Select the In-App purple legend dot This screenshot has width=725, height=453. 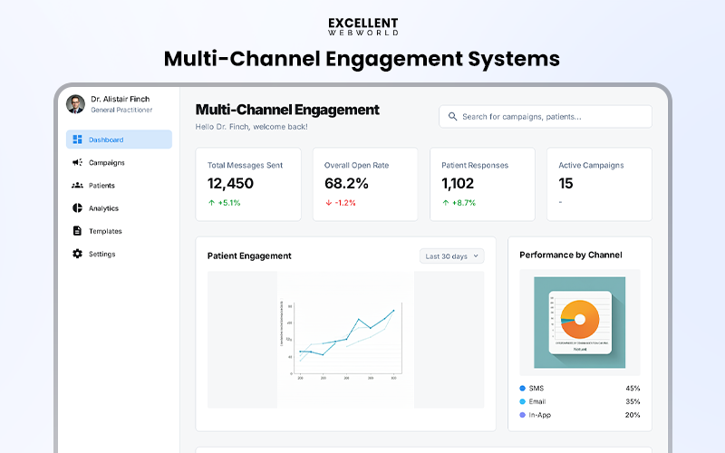click(x=523, y=415)
